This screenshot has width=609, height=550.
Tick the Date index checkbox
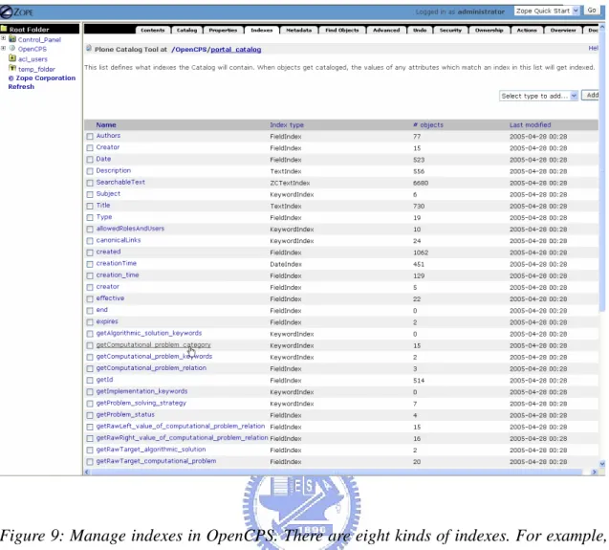tap(90, 160)
